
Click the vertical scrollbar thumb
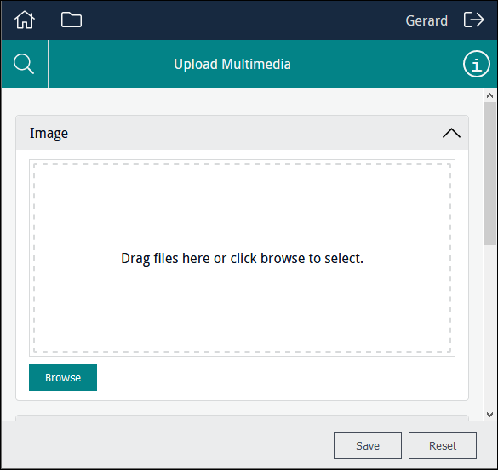tap(489, 174)
